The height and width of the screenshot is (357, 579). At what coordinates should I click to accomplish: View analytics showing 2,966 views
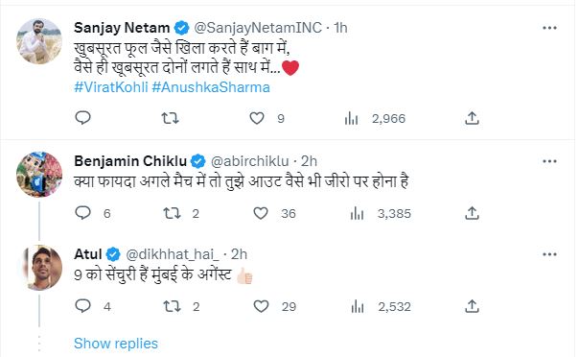(375, 119)
